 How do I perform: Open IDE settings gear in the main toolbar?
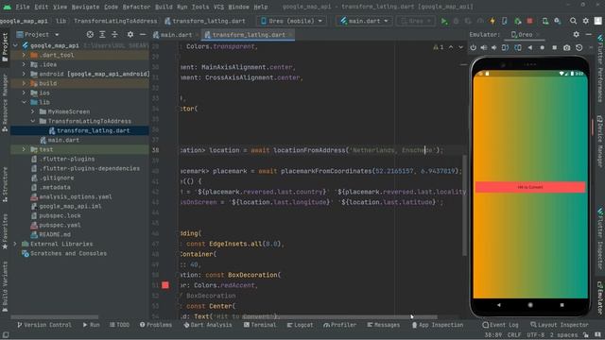tap(586, 21)
